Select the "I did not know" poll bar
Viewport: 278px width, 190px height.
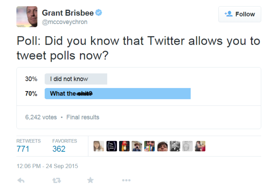76,79
